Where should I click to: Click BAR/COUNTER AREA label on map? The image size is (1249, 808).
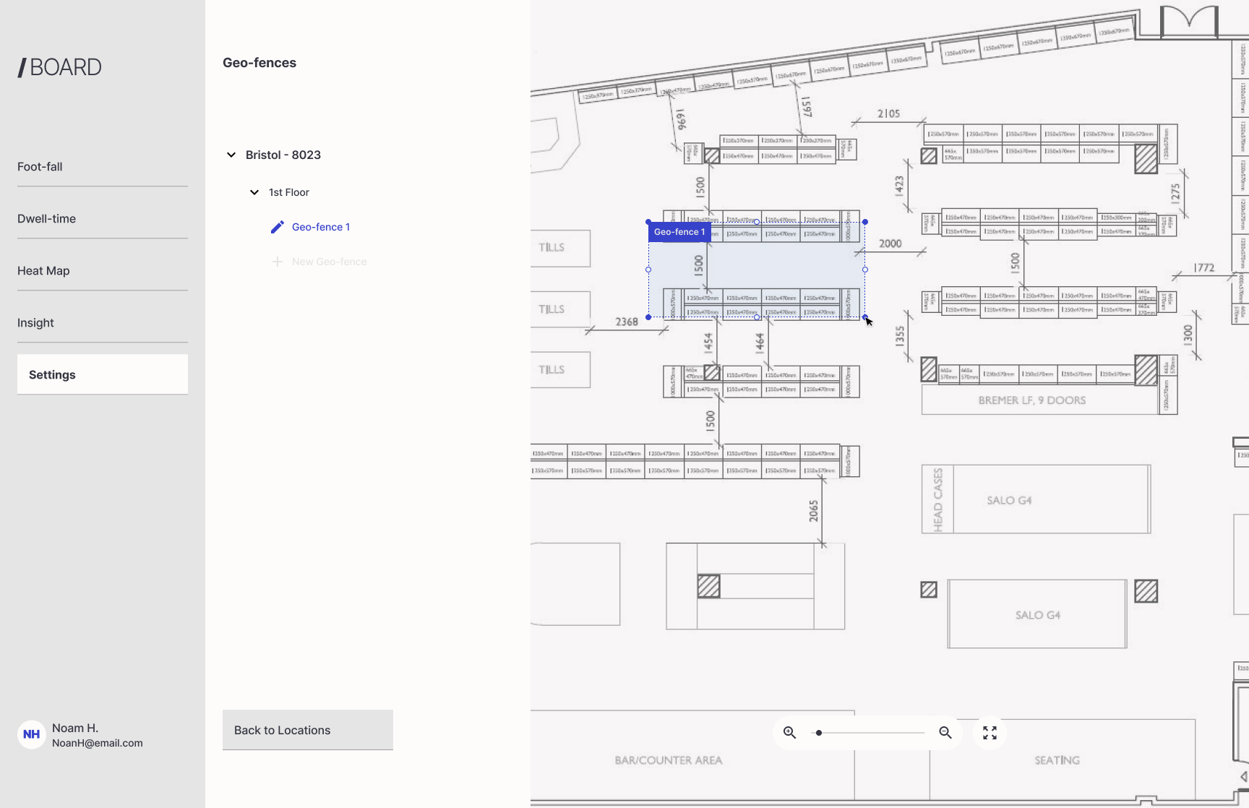coord(669,760)
